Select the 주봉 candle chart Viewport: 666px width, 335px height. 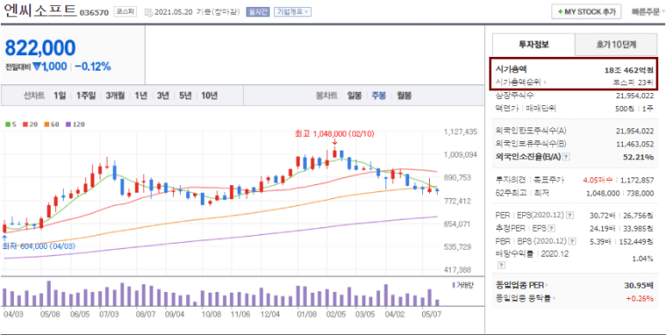(x=379, y=96)
